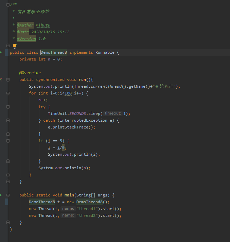The width and height of the screenshot is (230, 242).
Task: Click the main method name
Action: 69,195
